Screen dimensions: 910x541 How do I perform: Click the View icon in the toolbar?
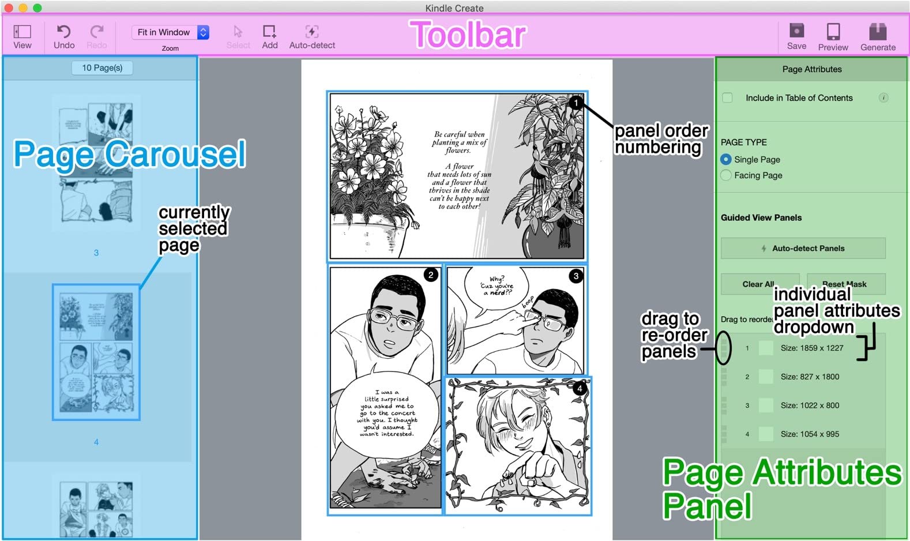click(22, 31)
